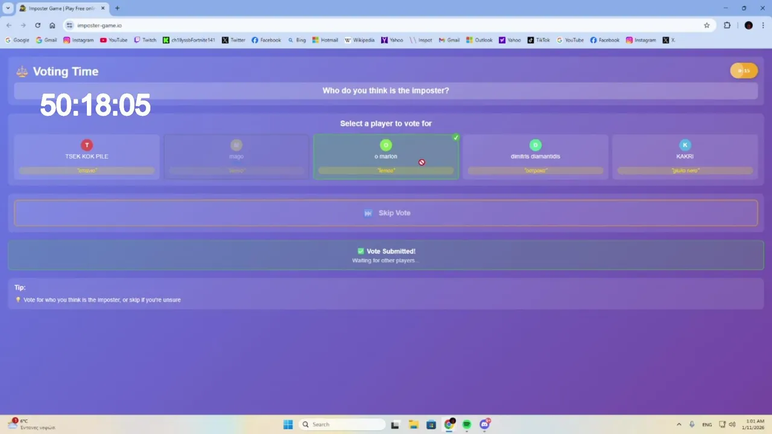This screenshot has width=772, height=434.
Task: Reload the imposter-game.io page
Action: (x=37, y=25)
